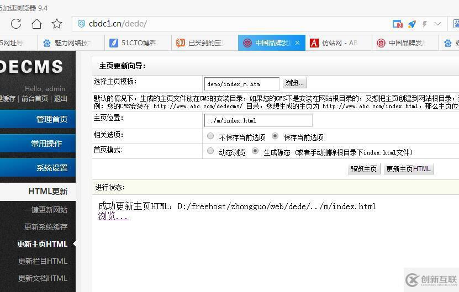Screen dimensions: 459x292
Task: Open 管理首页 in the sidebar
Action: tap(38, 119)
